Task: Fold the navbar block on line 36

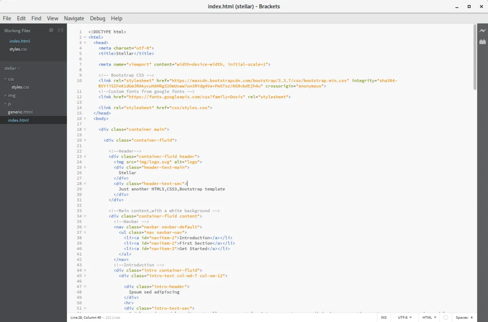Action: coord(85,227)
